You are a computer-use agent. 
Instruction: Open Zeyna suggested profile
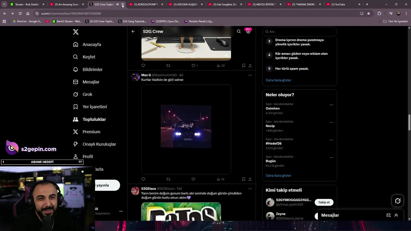pyautogui.click(x=281, y=214)
